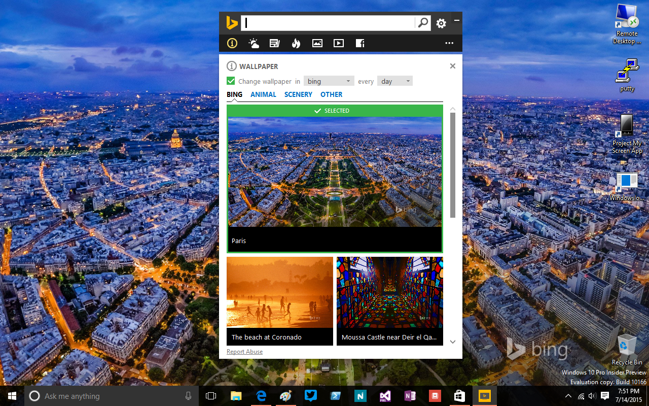Viewport: 649px width, 406px height.
Task: Open the Wi-Fi network tray icon
Action: pos(581,396)
